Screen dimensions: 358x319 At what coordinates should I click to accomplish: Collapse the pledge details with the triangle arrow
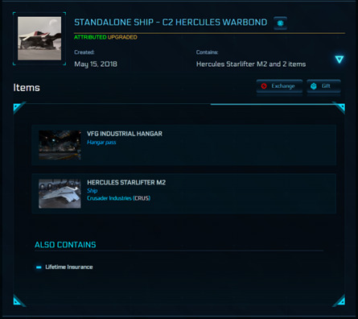coord(339,60)
